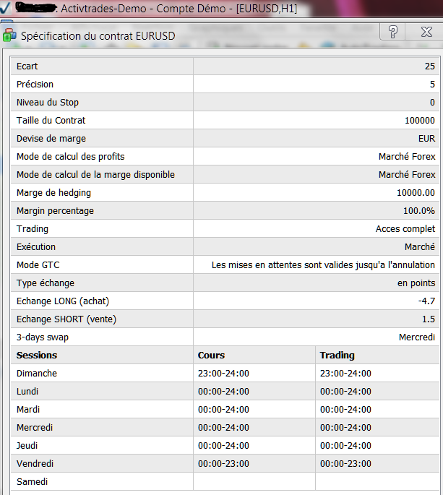Select the 3-days swap Mercredi value
443x495 pixels.
[417, 337]
